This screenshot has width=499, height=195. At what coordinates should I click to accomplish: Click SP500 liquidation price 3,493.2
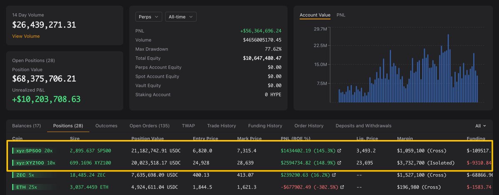(366, 151)
